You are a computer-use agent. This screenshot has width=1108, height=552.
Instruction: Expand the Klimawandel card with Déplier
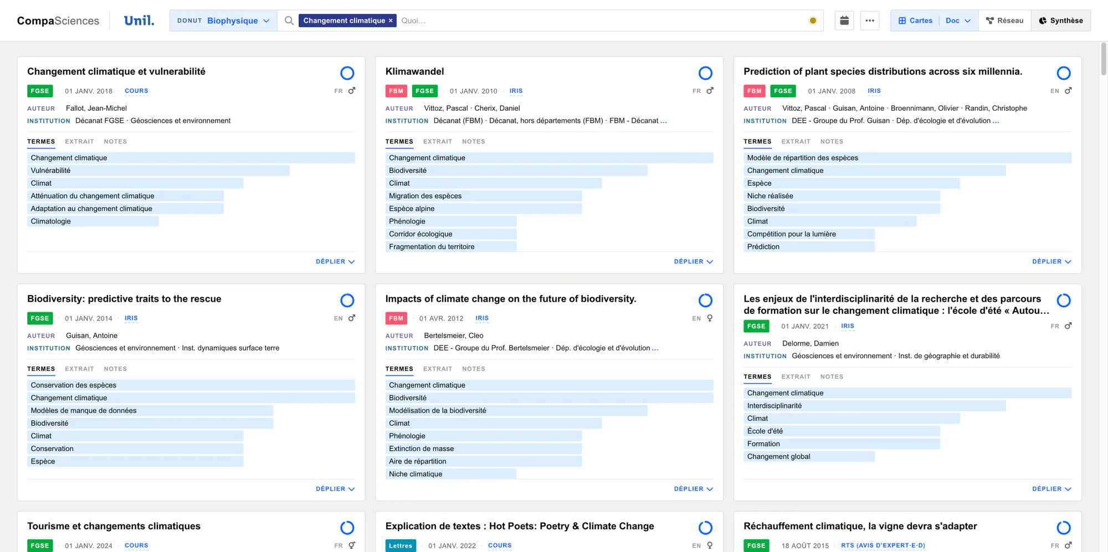(694, 261)
